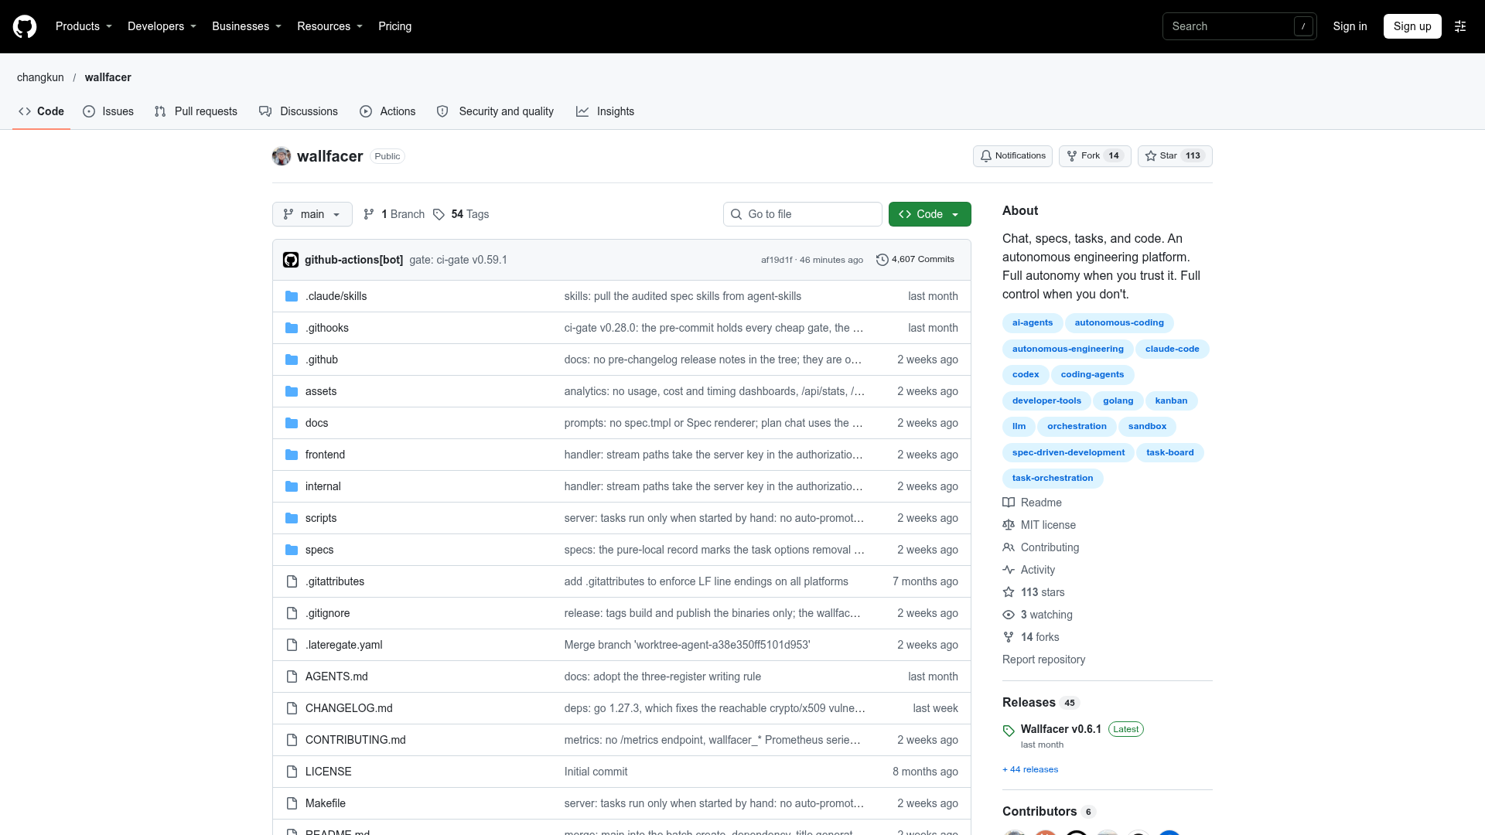1485x835 pixels.
Task: Open the frontend folder
Action: pyautogui.click(x=325, y=455)
